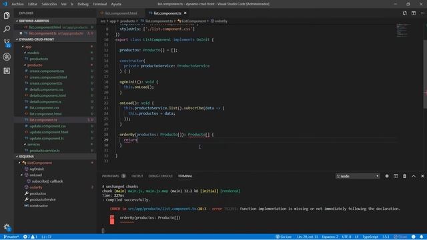Close list.component.ts in open editors list
This screenshot has width=427, height=240.
pyautogui.click(x=21, y=33)
